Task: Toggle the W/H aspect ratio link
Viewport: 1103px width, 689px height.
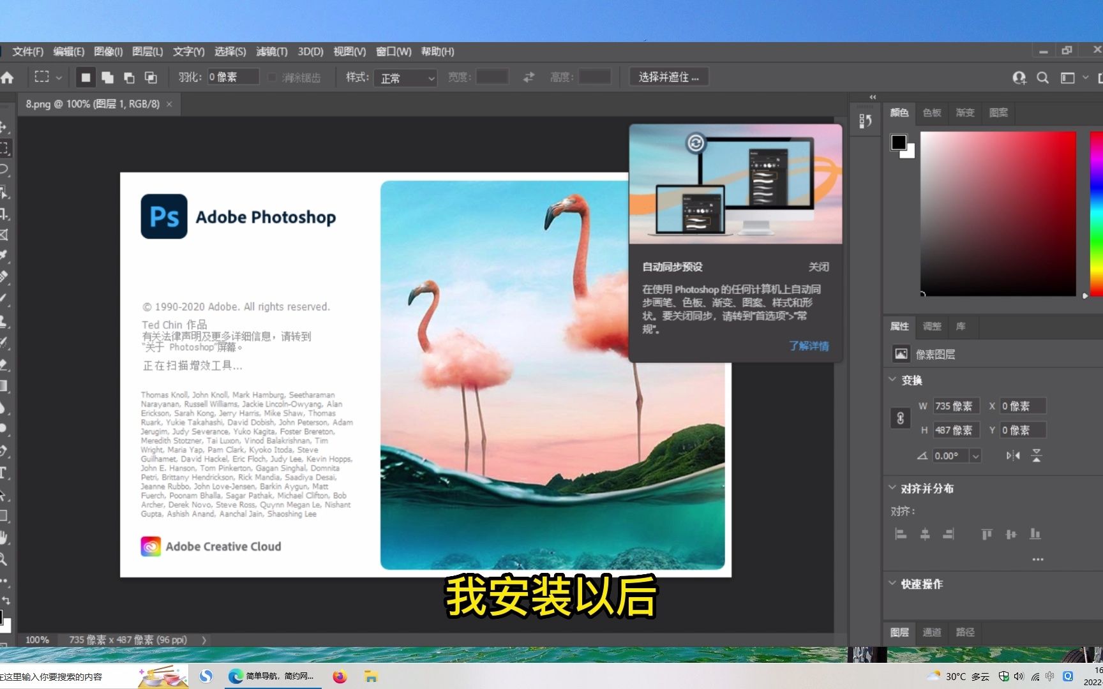Action: [x=901, y=417]
